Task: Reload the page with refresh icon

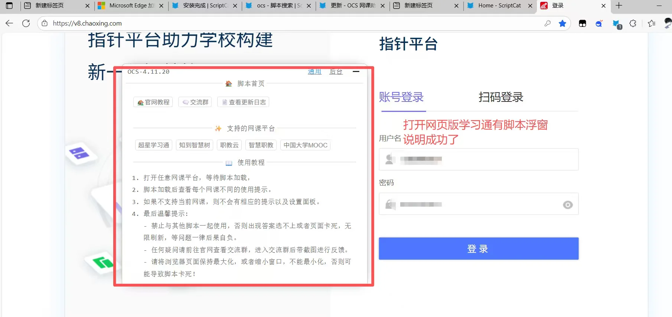Action: click(x=26, y=23)
